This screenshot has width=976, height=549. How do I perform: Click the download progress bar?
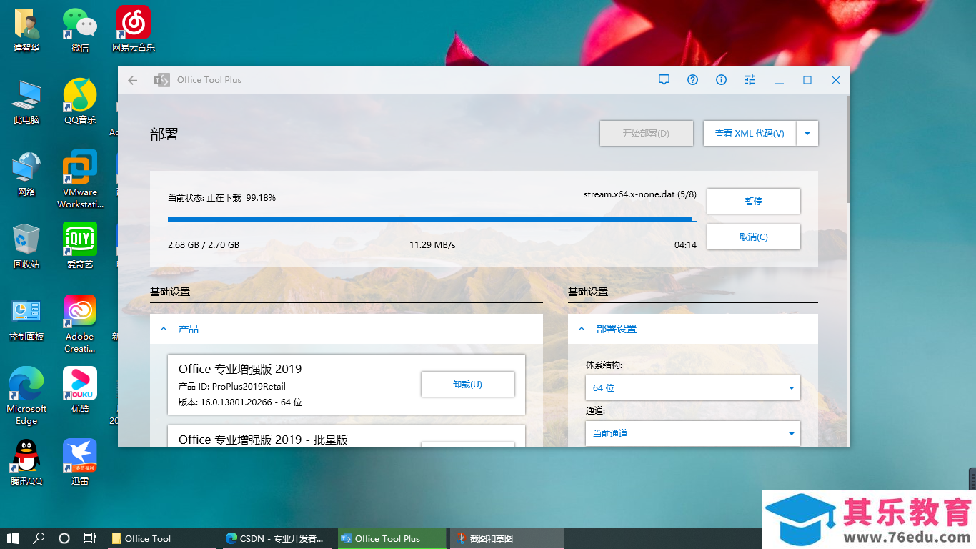pyautogui.click(x=432, y=219)
